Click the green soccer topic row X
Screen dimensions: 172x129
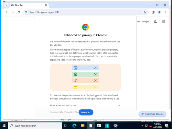click(x=95, y=74)
